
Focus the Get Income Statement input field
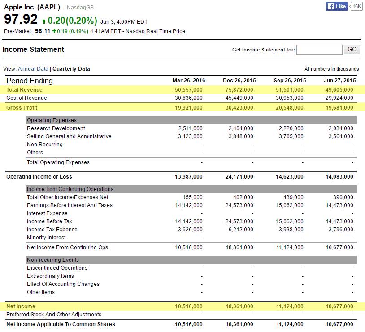(x=319, y=50)
